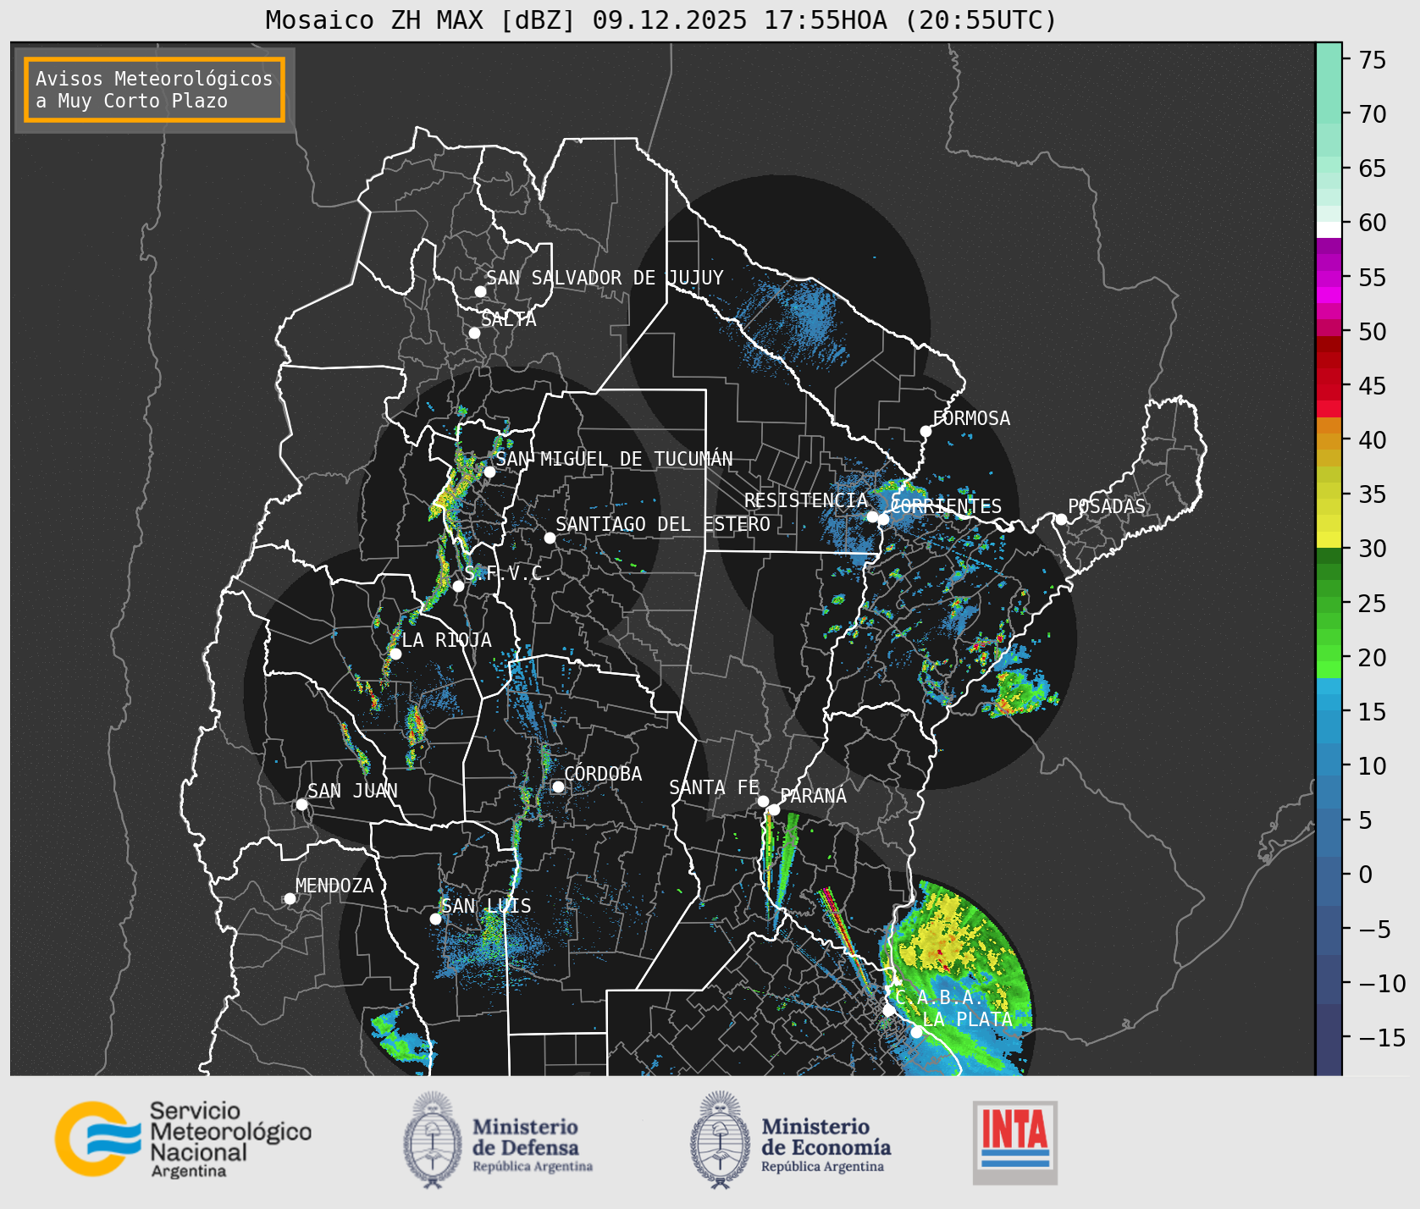Click the magenta 55 dBZ band on the scale
This screenshot has height=1209, width=1420.
[x=1329, y=278]
